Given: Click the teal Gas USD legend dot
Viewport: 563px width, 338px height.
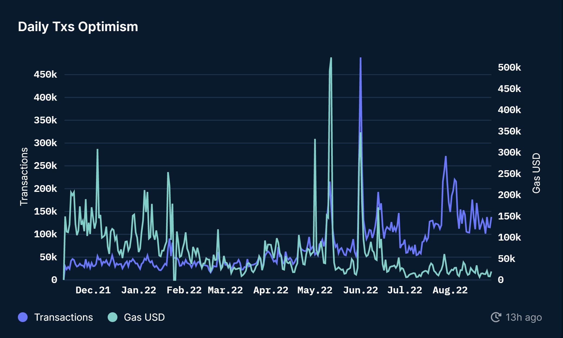Looking at the screenshot, I should tap(113, 317).
